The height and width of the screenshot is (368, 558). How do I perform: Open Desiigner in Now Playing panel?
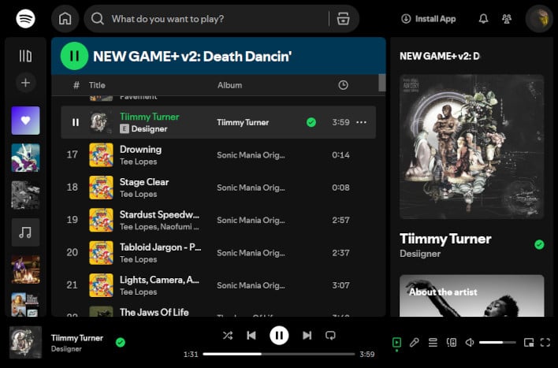(420, 254)
